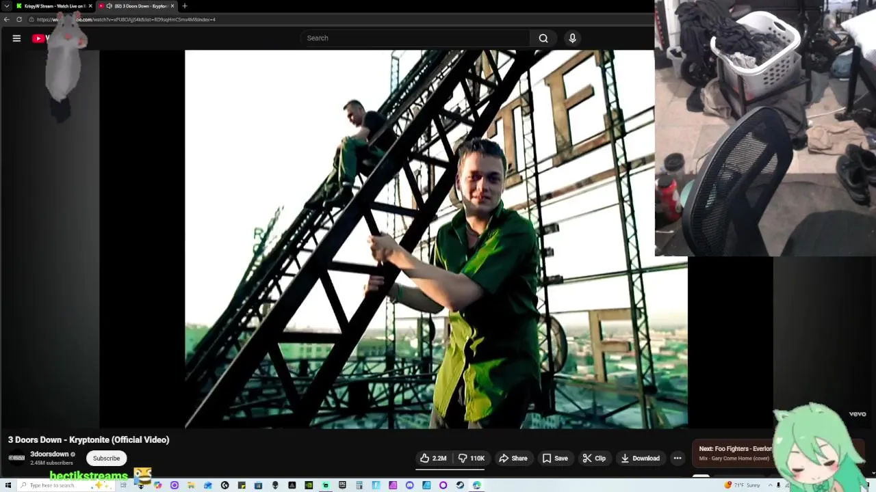
Task: Open the sticky notes taskbar icon
Action: pyautogui.click(x=242, y=485)
